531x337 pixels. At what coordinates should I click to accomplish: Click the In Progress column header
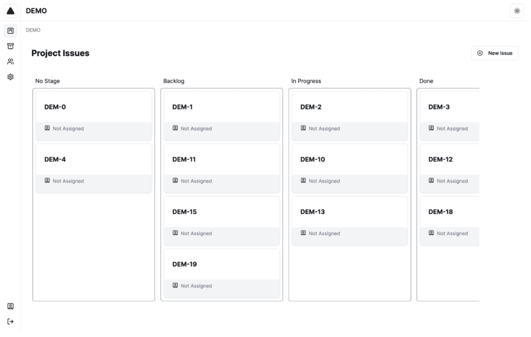tap(306, 81)
